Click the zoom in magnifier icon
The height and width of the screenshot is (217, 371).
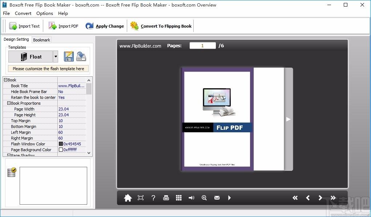click(204, 198)
